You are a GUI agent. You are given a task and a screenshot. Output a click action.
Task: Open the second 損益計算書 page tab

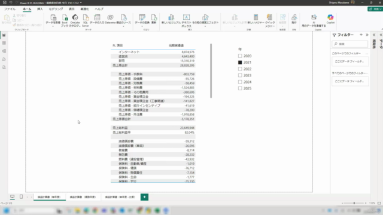(83, 197)
